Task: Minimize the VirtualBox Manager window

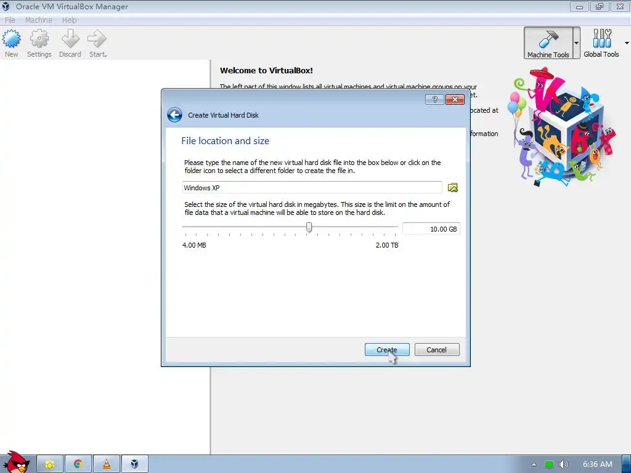Action: click(x=579, y=6)
